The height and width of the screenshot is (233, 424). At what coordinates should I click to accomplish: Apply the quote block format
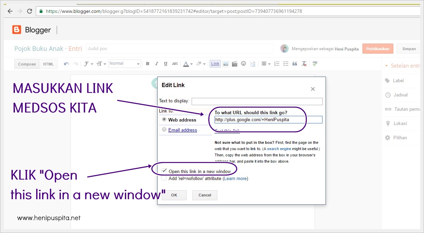click(295, 64)
